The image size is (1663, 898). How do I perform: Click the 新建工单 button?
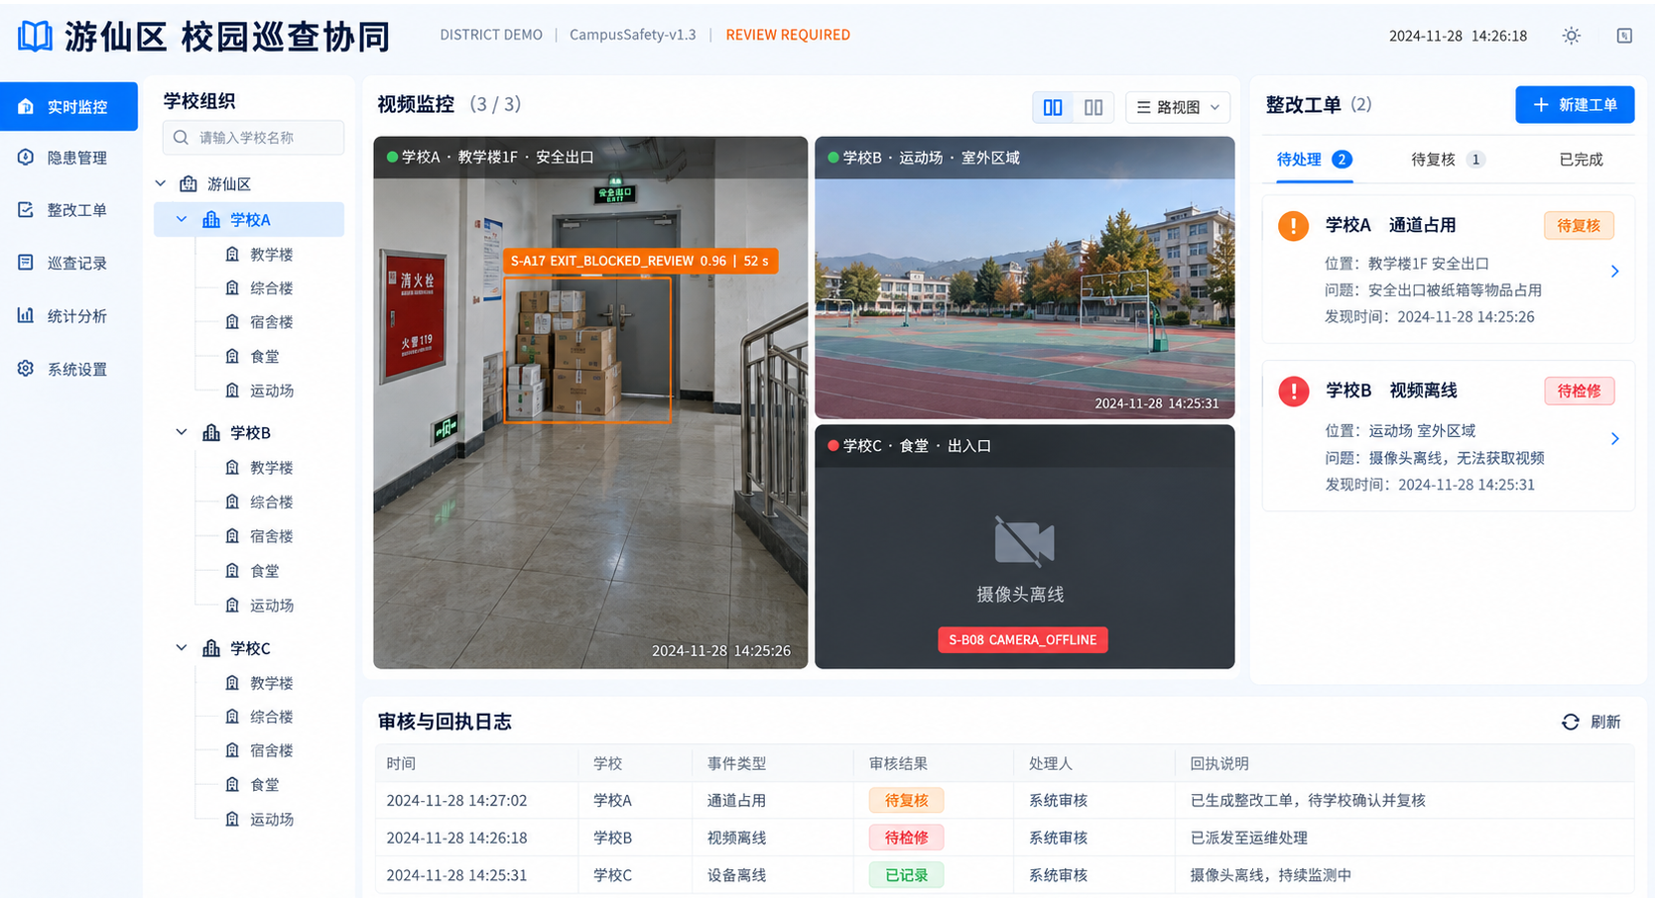click(x=1575, y=105)
